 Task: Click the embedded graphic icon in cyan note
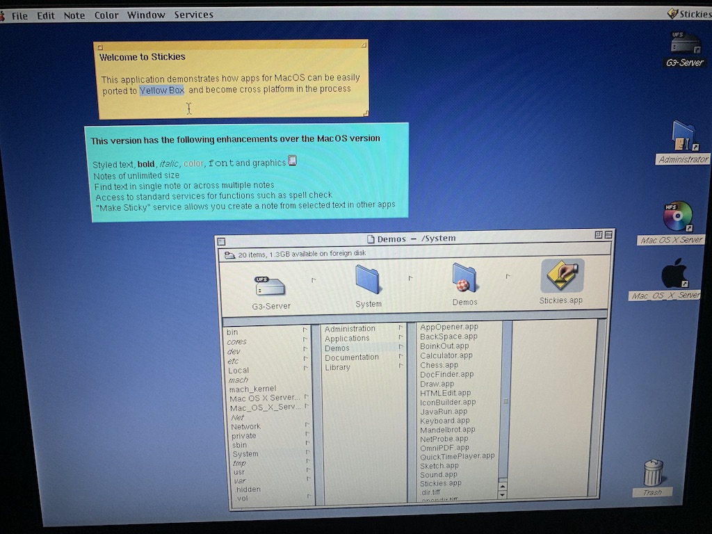293,161
